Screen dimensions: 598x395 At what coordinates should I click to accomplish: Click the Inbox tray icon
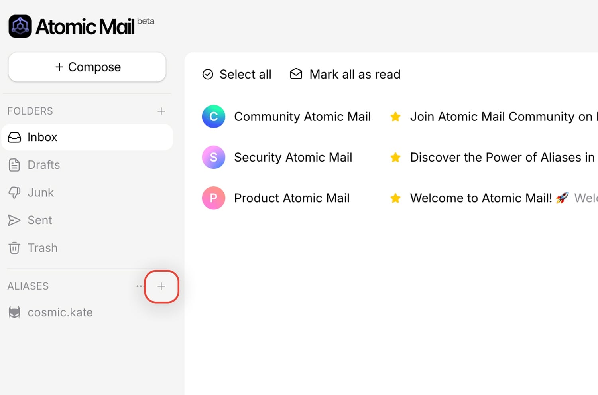tap(14, 137)
